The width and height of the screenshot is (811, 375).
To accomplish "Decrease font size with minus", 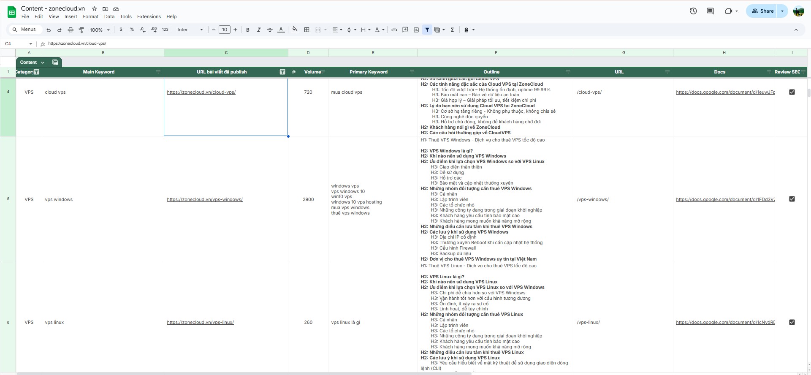I will (x=214, y=30).
